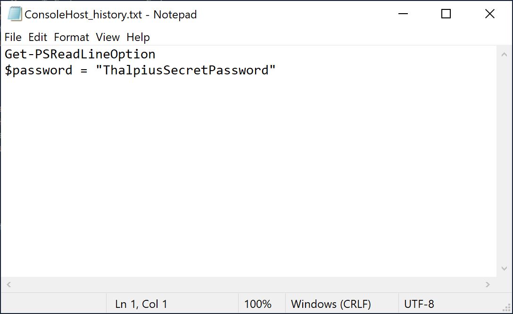Open the File menu

click(x=13, y=37)
